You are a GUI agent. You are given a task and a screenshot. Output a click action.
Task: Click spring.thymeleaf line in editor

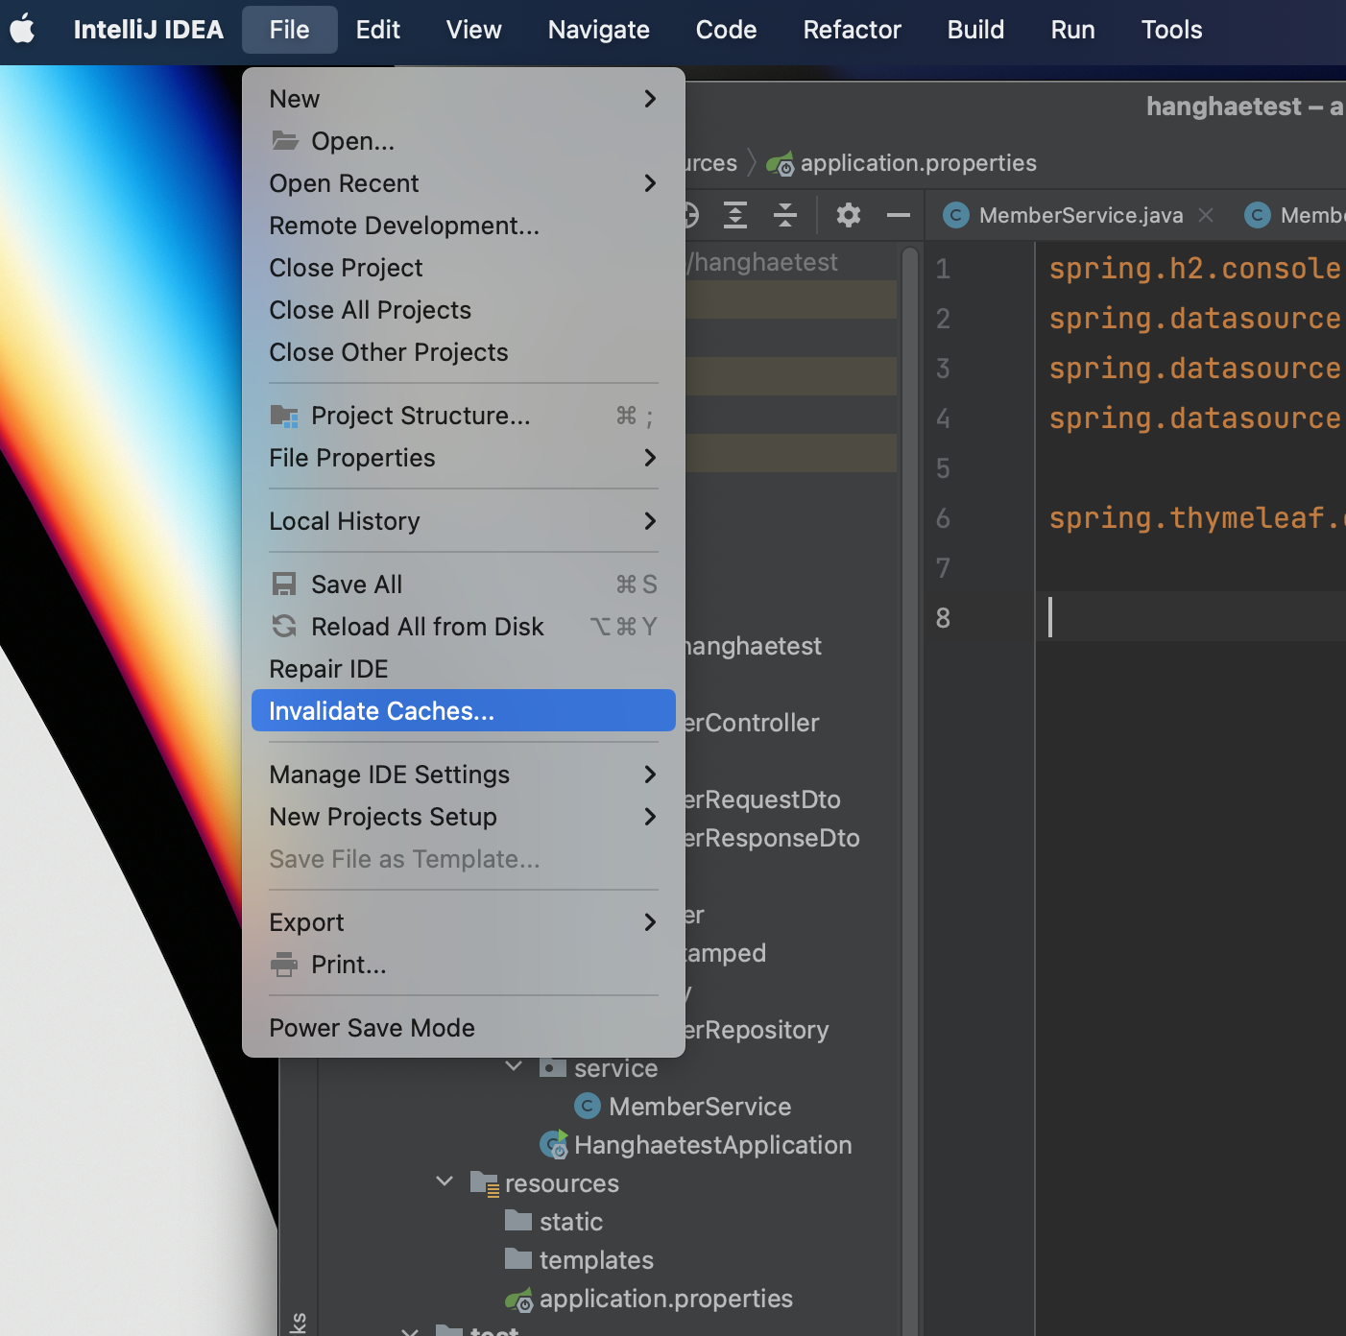1197,518
